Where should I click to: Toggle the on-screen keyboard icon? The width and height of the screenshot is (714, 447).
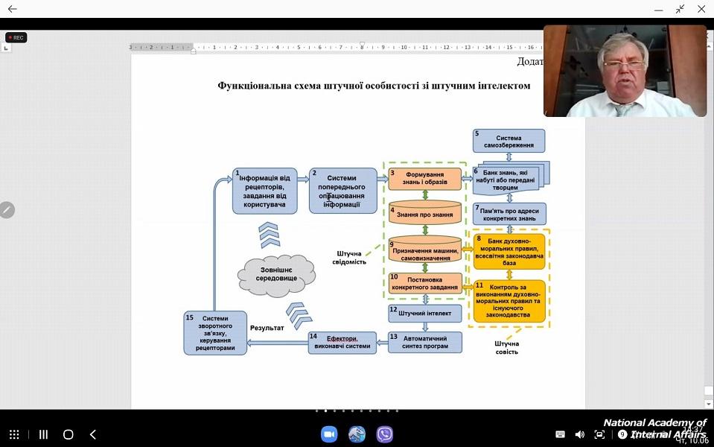560,434
